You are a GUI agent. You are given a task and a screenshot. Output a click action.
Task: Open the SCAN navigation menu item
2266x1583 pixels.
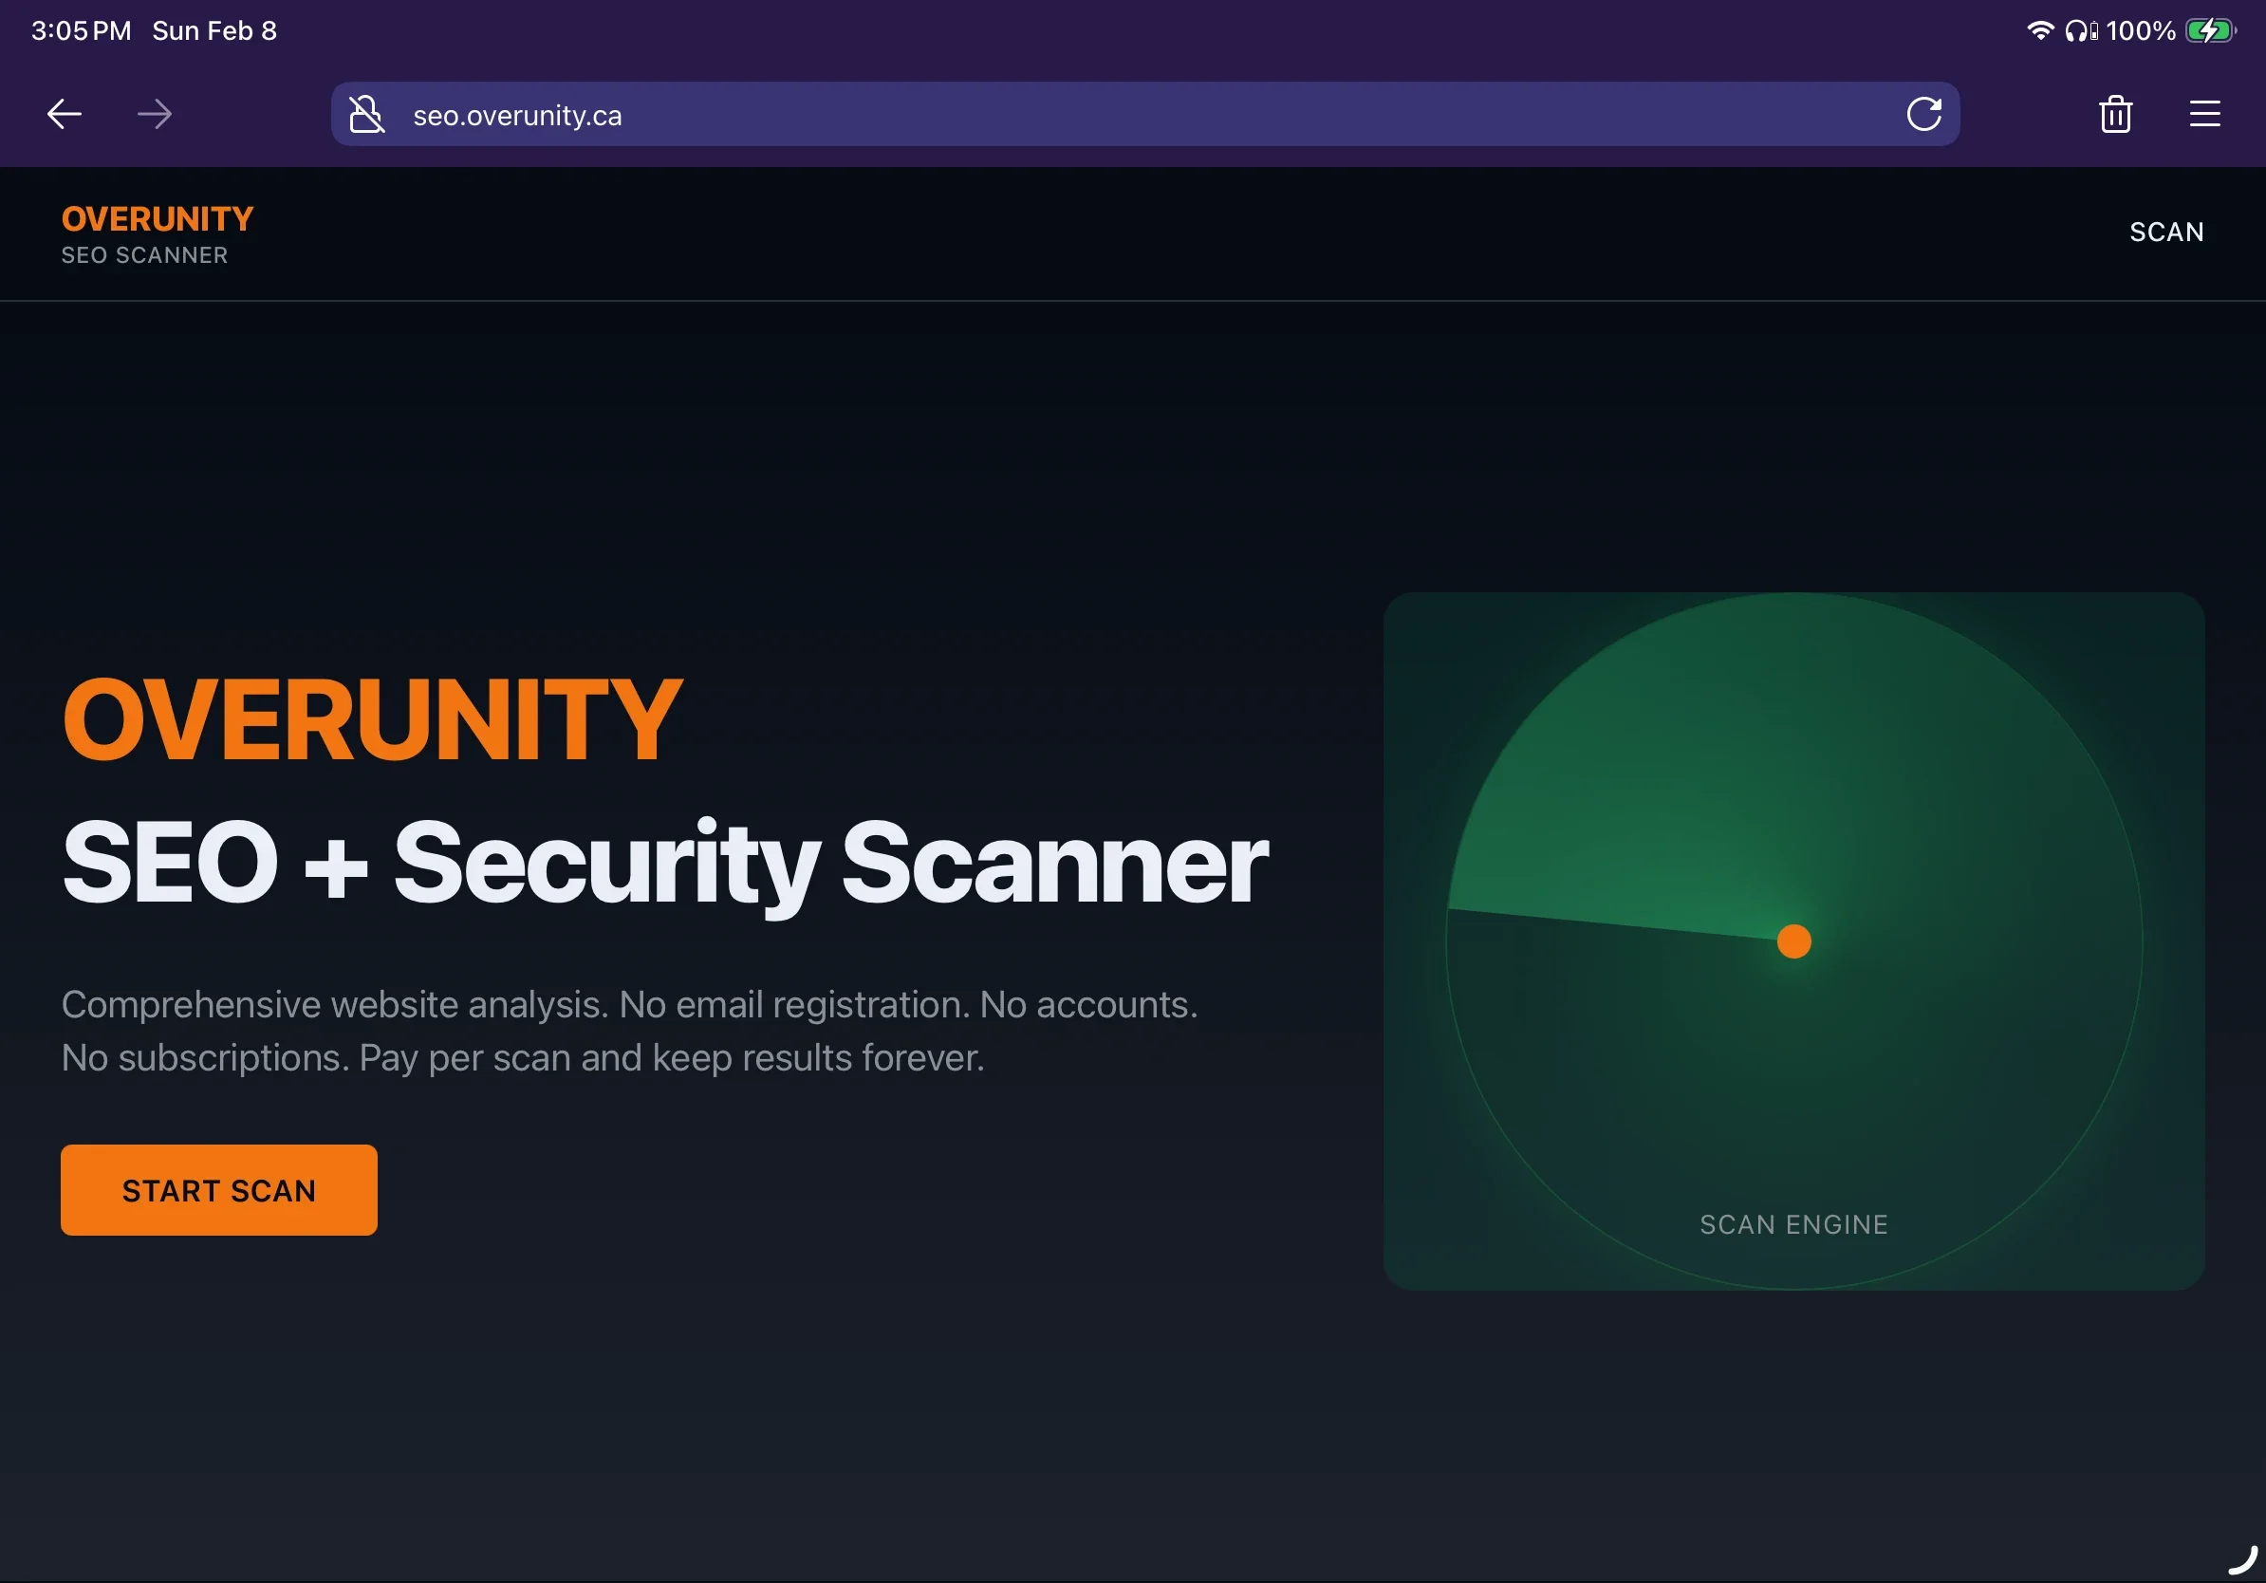click(2165, 232)
